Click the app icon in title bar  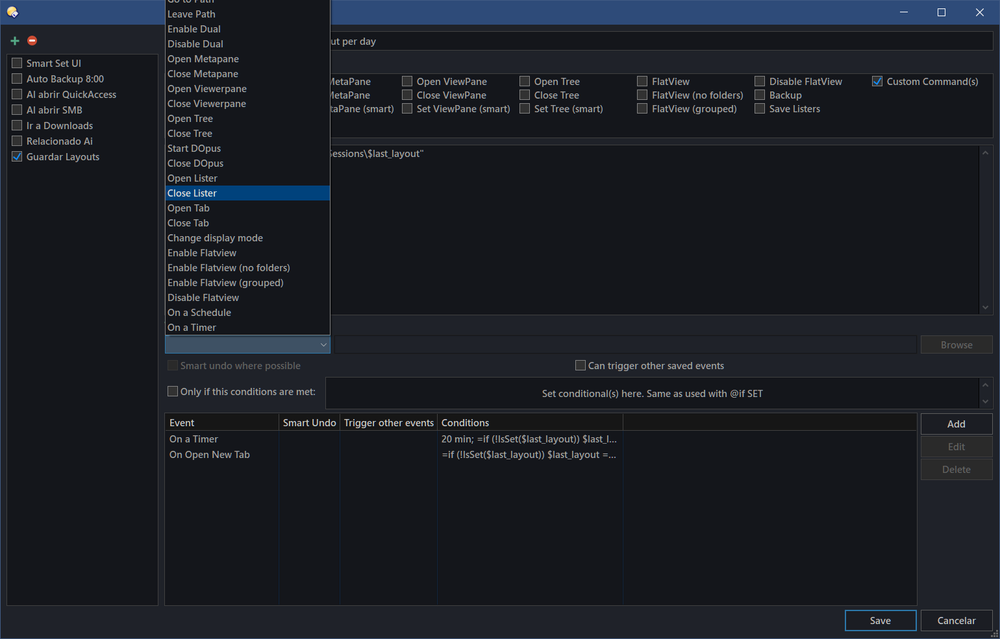(x=12, y=12)
